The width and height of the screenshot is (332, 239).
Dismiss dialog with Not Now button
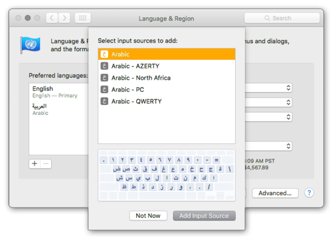(148, 216)
